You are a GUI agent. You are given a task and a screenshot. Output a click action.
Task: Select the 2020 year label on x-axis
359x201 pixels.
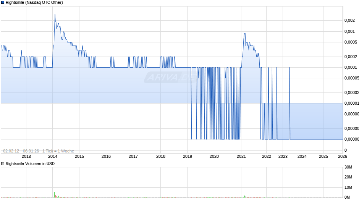(x=214, y=156)
